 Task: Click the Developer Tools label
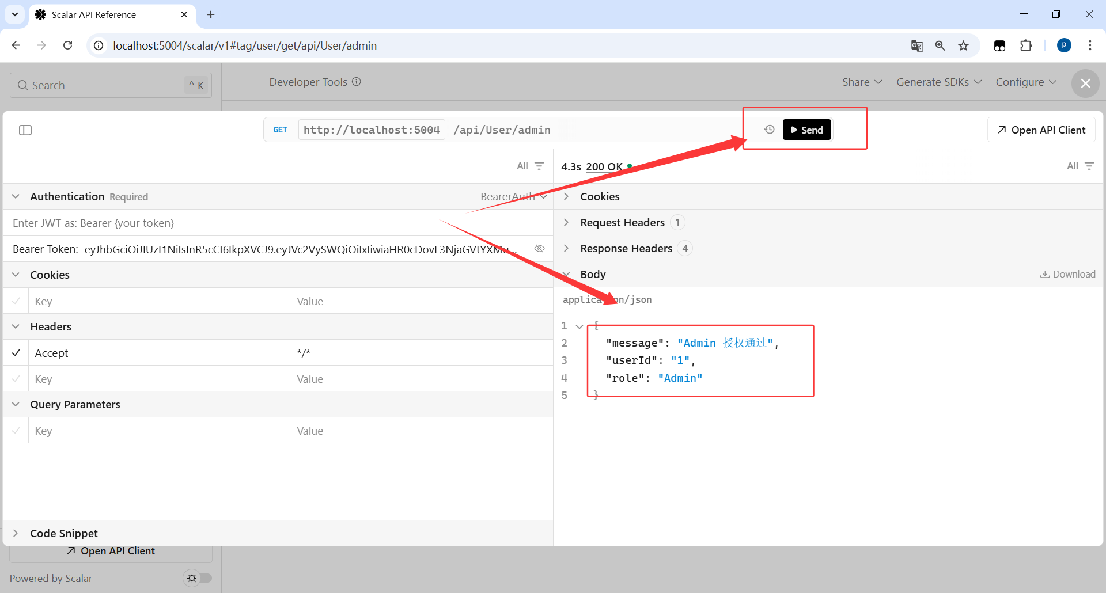tap(308, 82)
